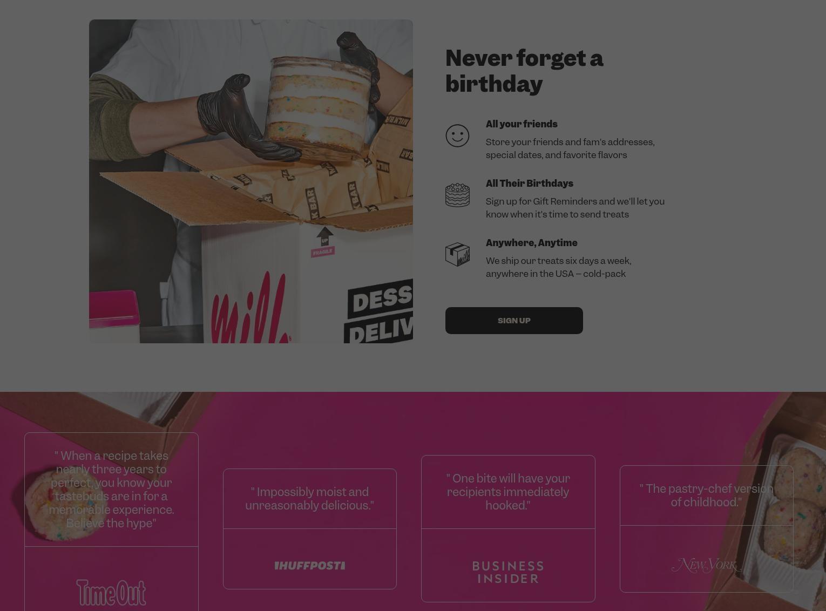Click the Time Out logo
Viewport: 826px width, 611px height.
point(111,593)
